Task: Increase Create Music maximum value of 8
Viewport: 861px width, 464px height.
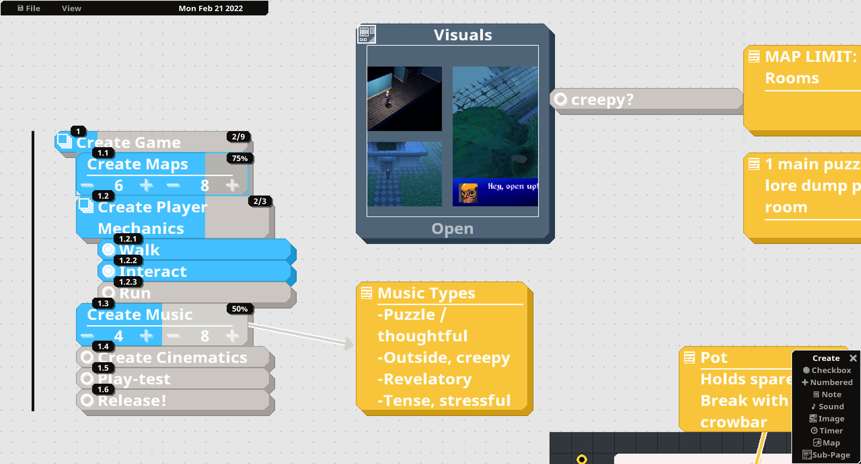Action: [x=232, y=336]
